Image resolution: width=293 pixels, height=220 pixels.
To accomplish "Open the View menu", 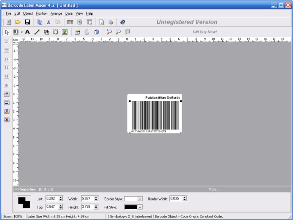I will (79, 13).
